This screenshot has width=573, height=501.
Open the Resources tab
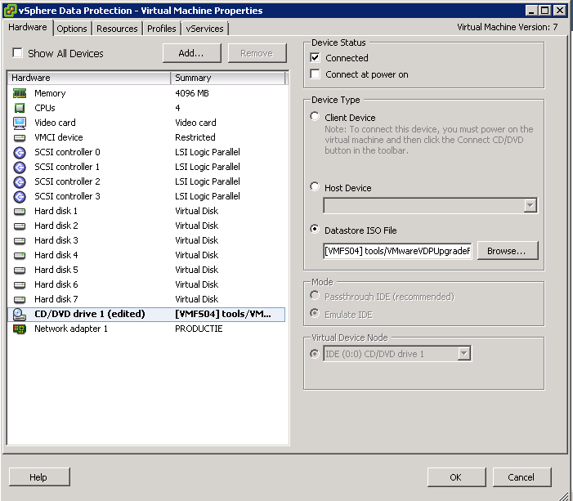coord(117,29)
